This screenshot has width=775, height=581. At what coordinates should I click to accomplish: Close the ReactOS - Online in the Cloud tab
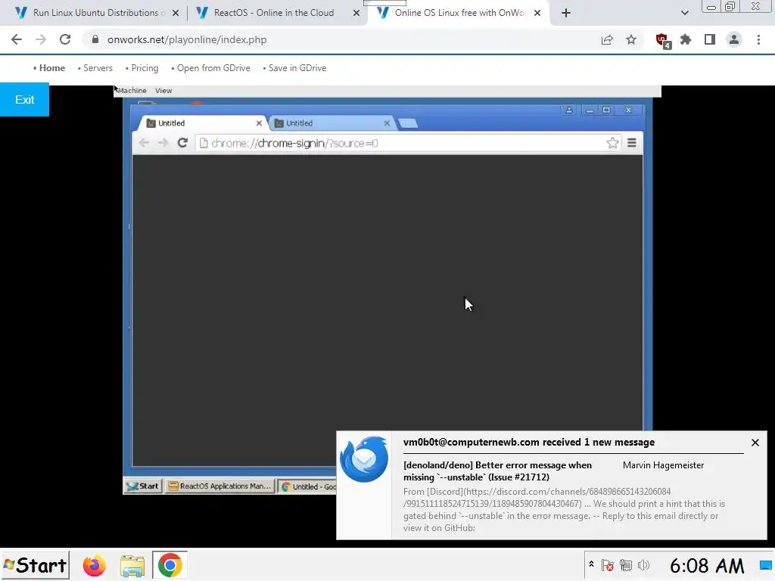(356, 14)
